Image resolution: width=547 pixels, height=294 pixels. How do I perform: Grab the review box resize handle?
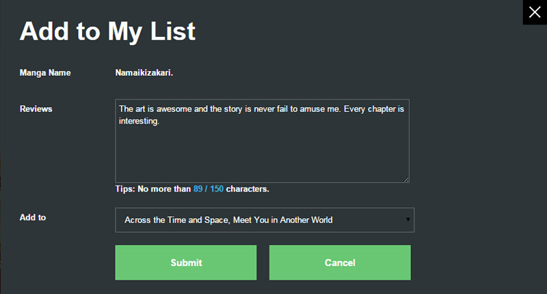(x=406, y=179)
